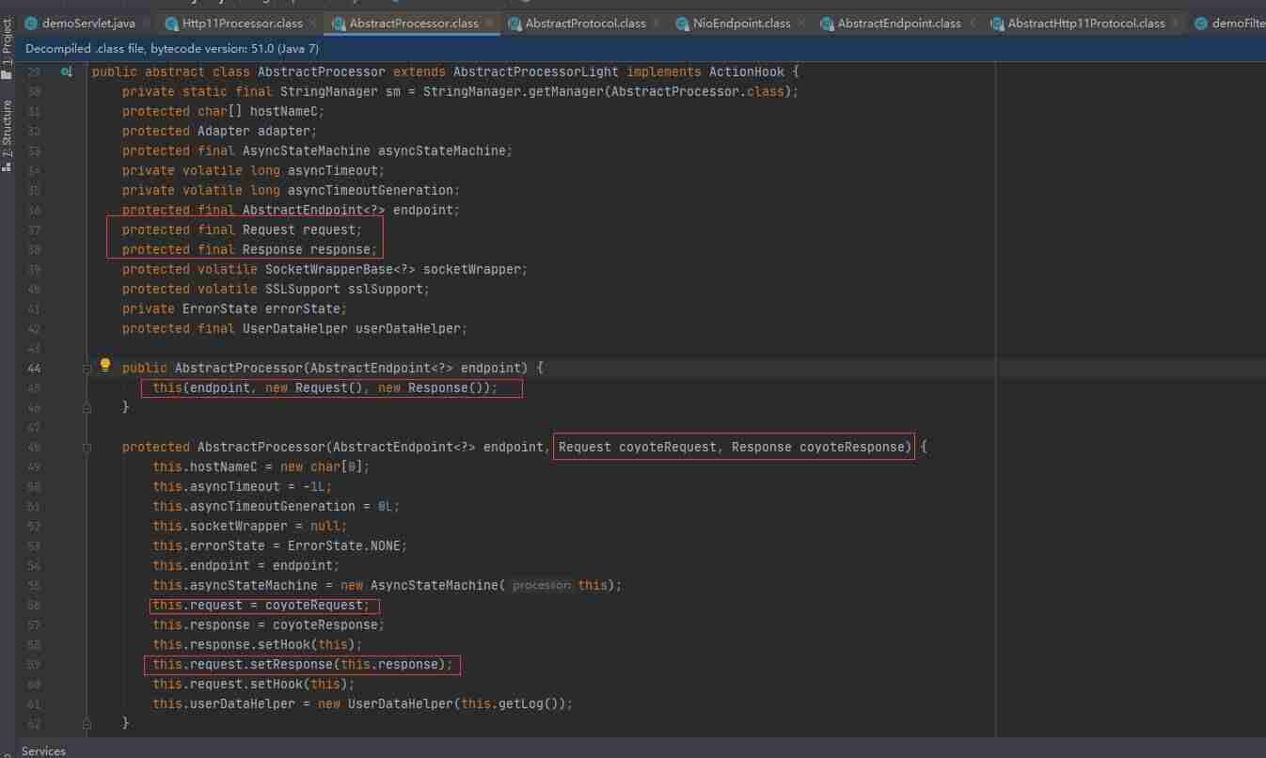
Task: Click the class icon on AbstractProtocol.class tab
Action: click(514, 24)
